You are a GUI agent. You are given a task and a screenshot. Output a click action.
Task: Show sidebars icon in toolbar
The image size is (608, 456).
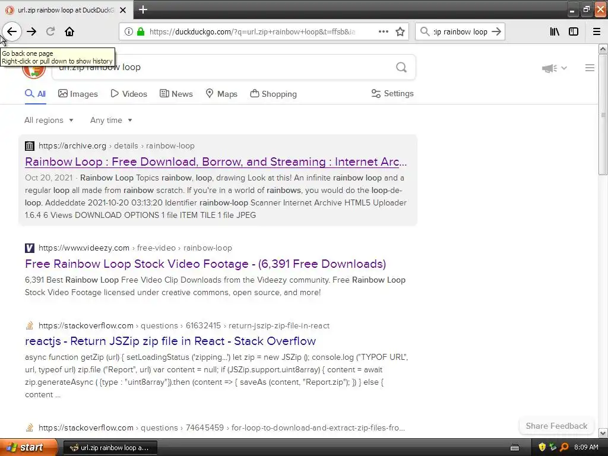pyautogui.click(x=574, y=31)
